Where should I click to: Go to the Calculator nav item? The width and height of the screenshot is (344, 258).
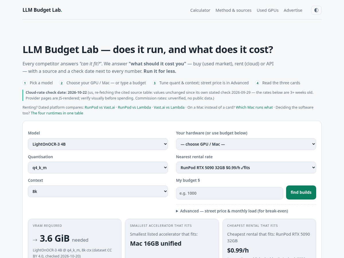[x=200, y=10]
